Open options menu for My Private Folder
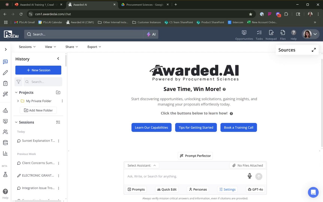Viewport: 323px width, 202px height. click(62, 101)
